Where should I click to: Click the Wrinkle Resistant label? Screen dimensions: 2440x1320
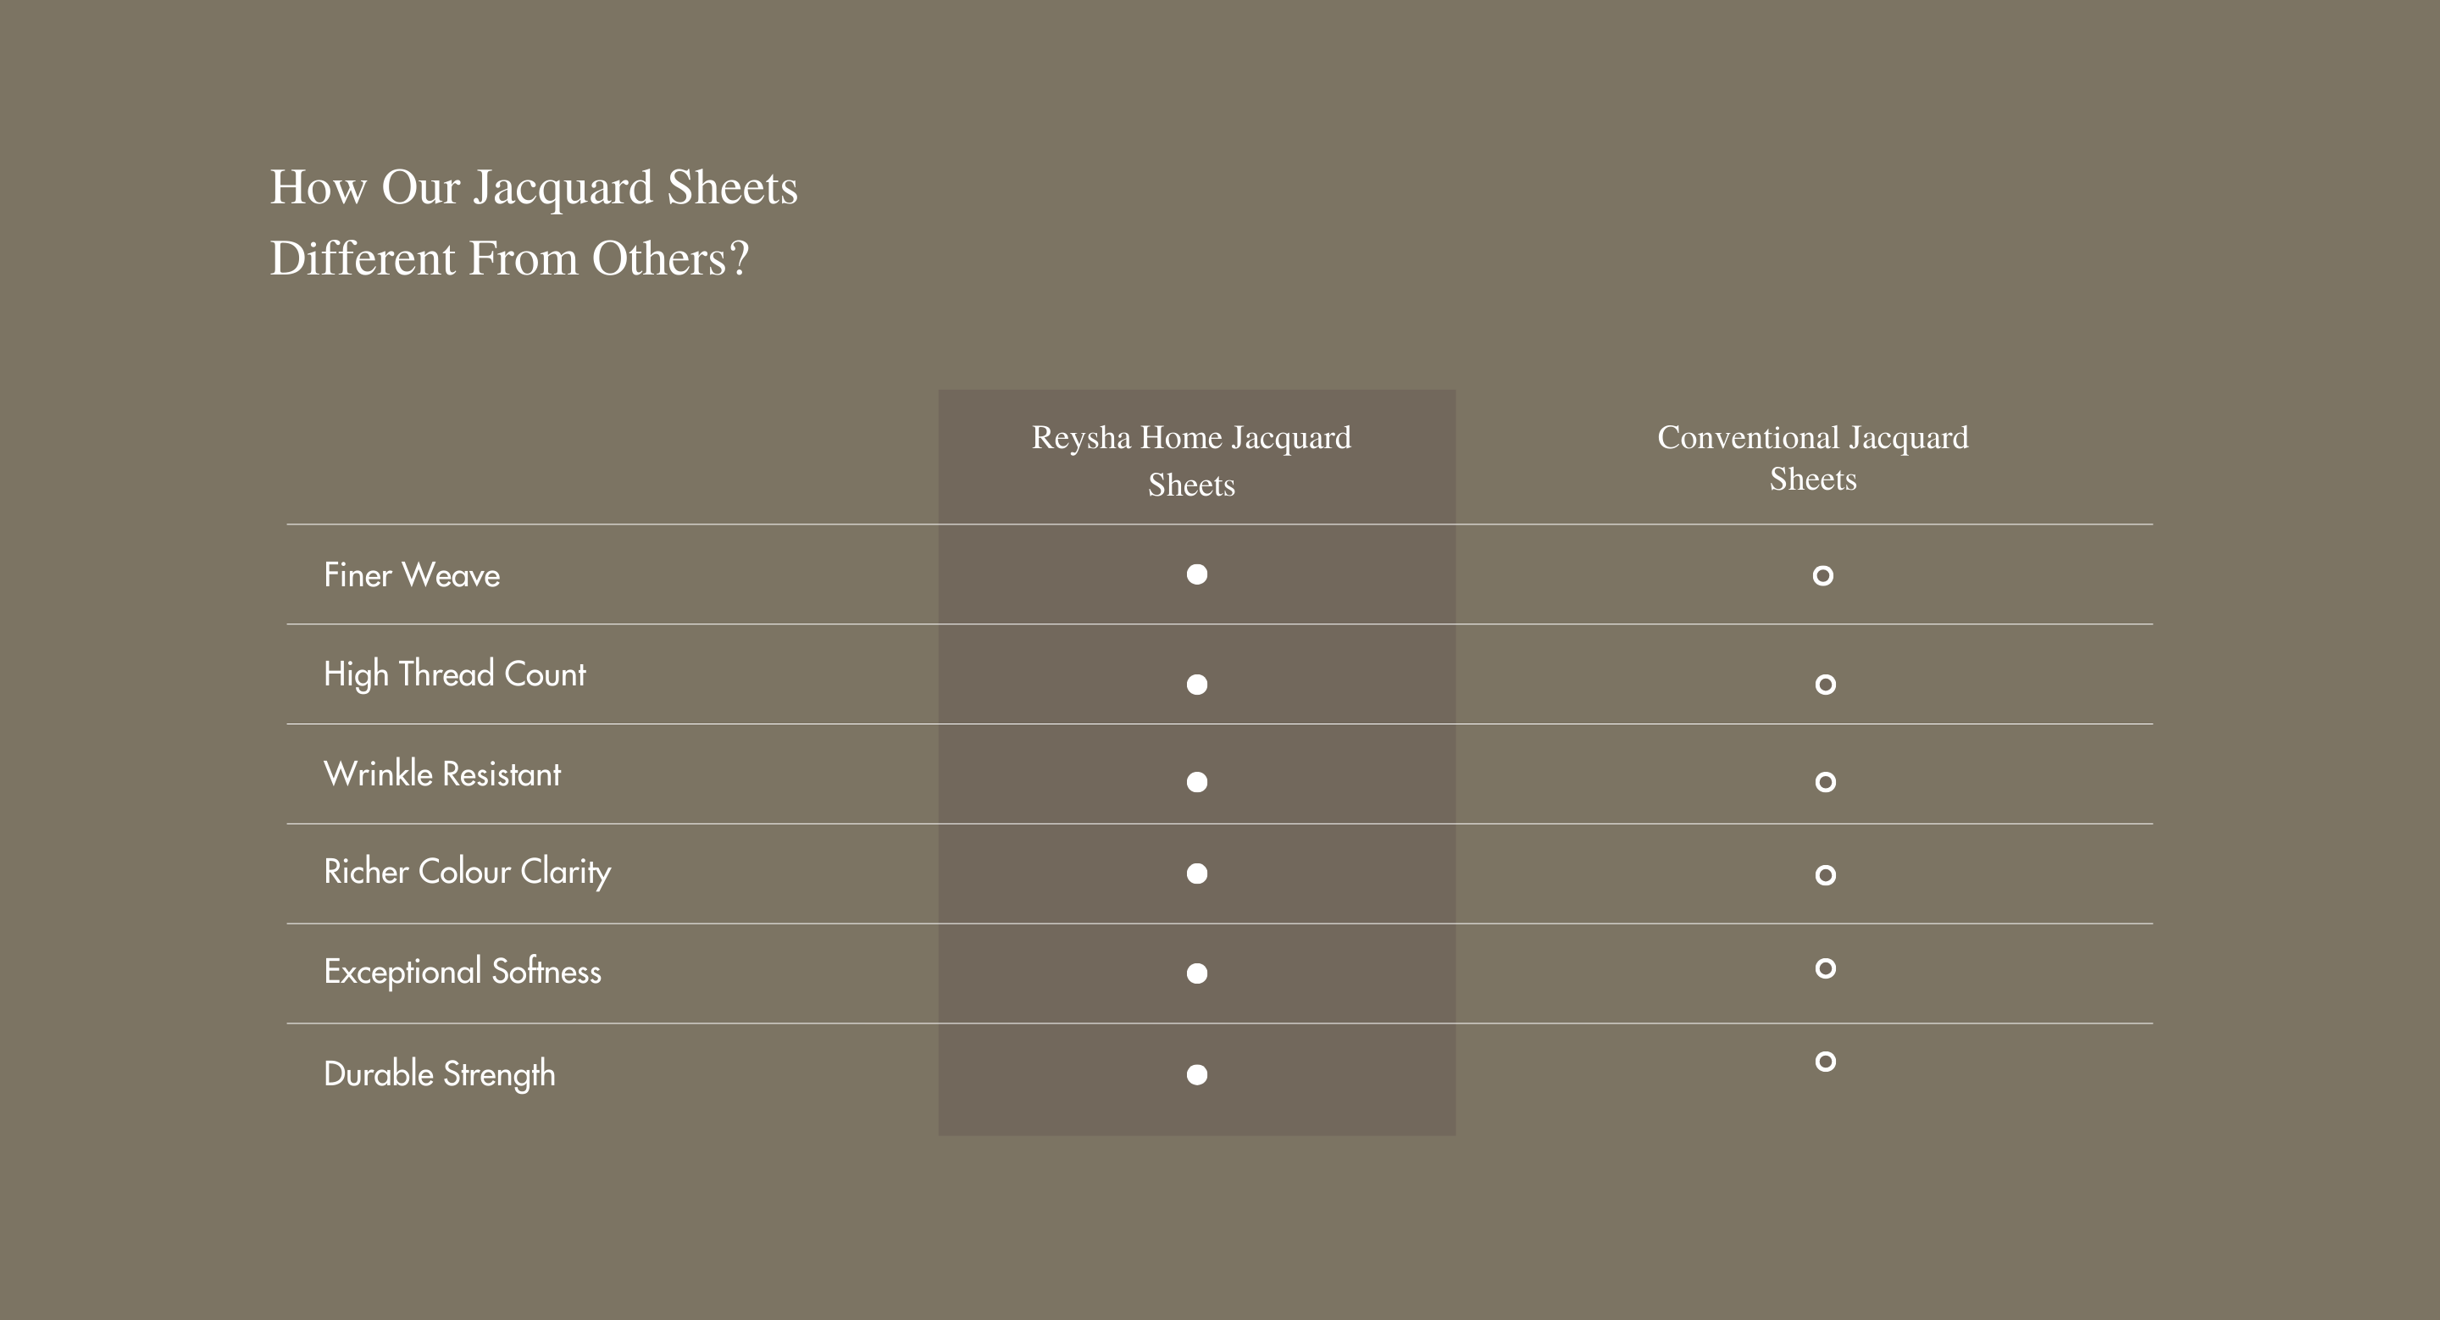(x=442, y=774)
